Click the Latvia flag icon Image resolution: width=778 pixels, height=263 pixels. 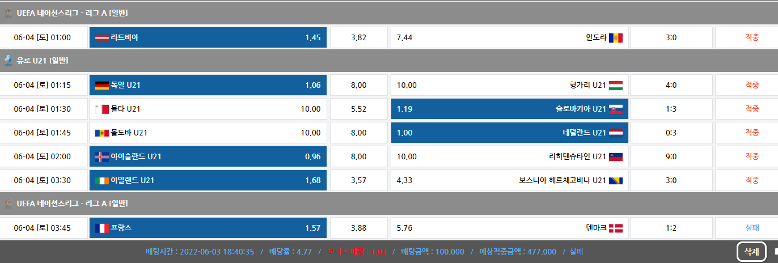[102, 38]
